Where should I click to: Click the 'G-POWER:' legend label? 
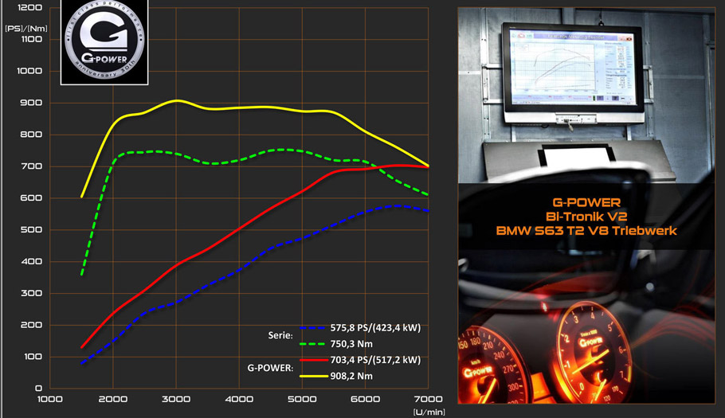pos(271,368)
